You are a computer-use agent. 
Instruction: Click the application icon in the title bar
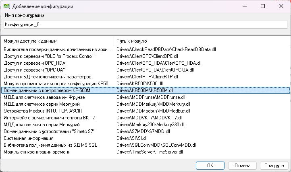click(x=6, y=6)
